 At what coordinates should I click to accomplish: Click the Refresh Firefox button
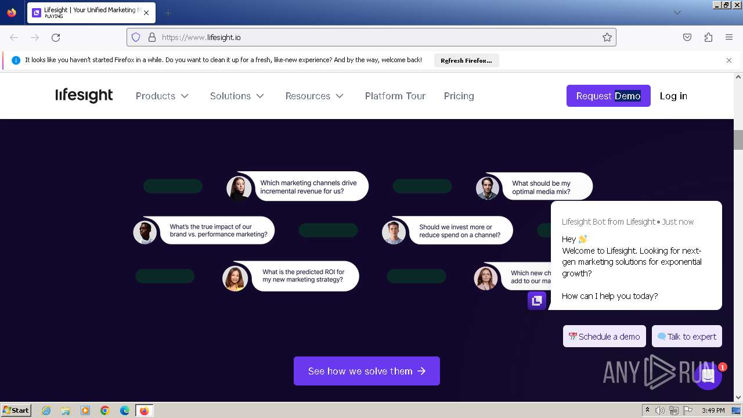(x=466, y=60)
